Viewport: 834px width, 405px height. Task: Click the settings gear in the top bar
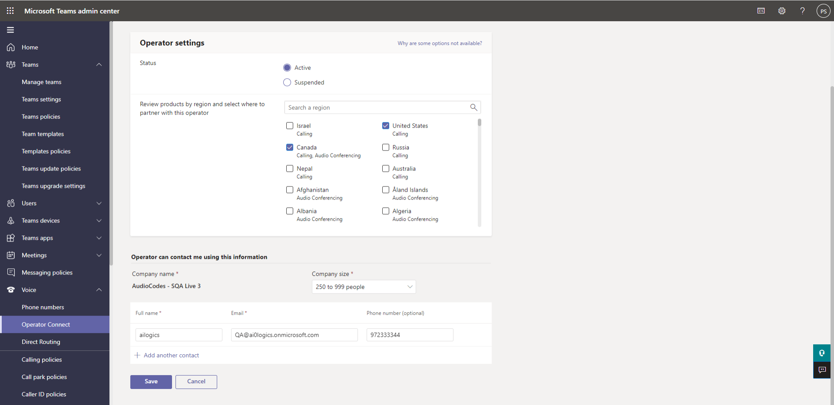781,10
